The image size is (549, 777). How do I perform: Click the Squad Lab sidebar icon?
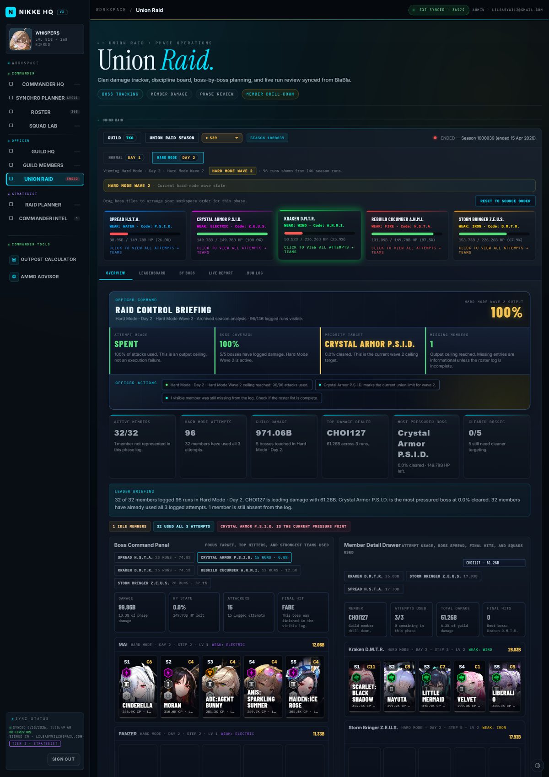[x=11, y=125]
